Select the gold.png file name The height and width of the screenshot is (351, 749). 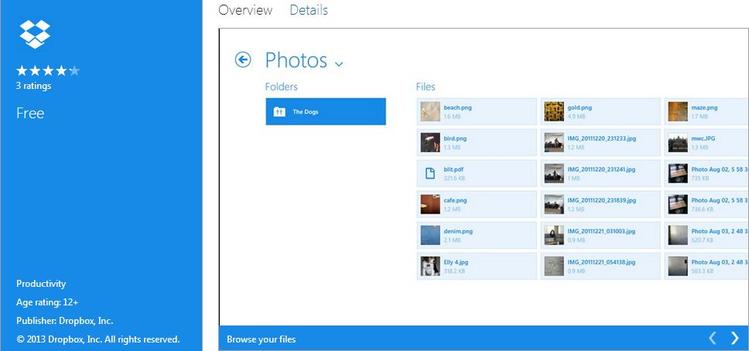click(x=580, y=108)
